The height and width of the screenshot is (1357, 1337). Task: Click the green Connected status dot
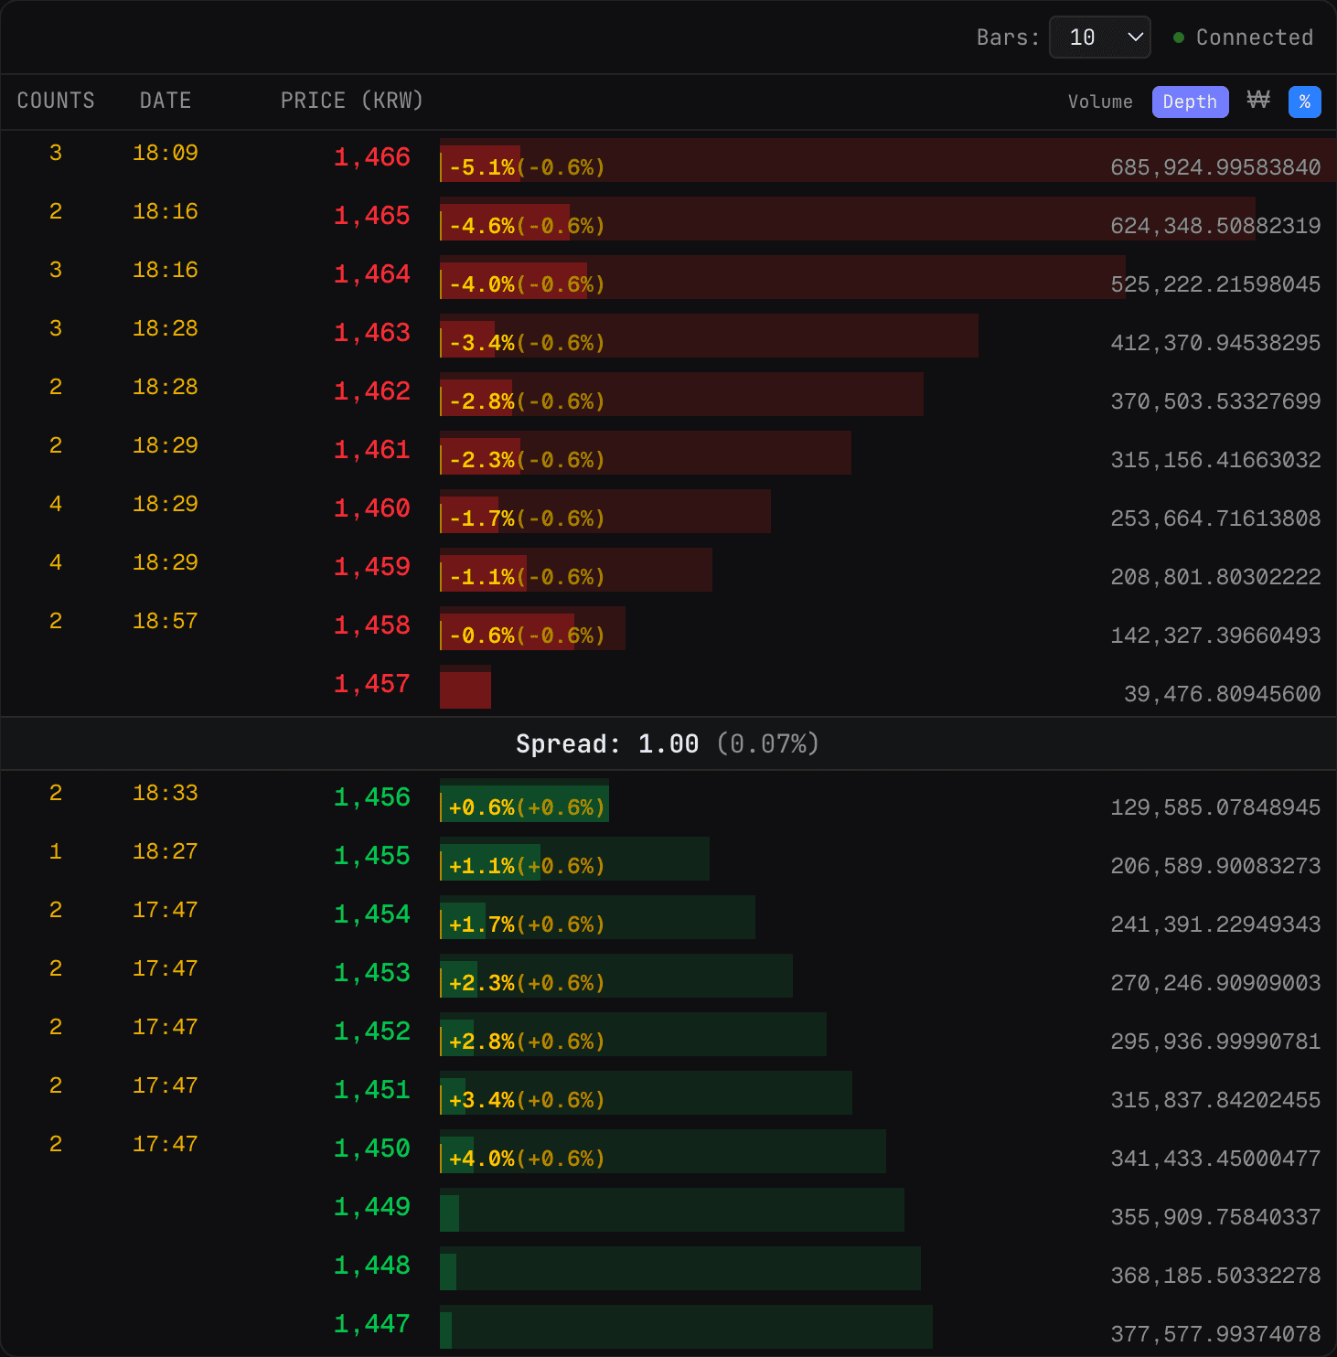click(1179, 37)
